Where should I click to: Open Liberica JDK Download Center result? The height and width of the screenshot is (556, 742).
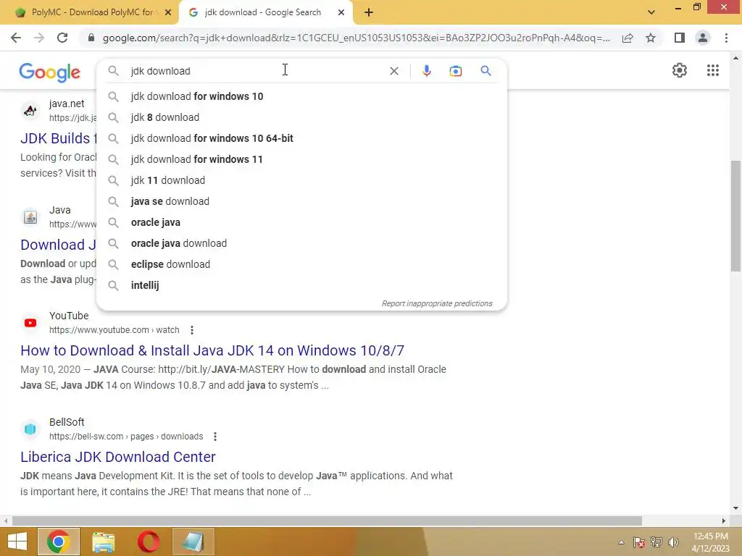tap(118, 457)
